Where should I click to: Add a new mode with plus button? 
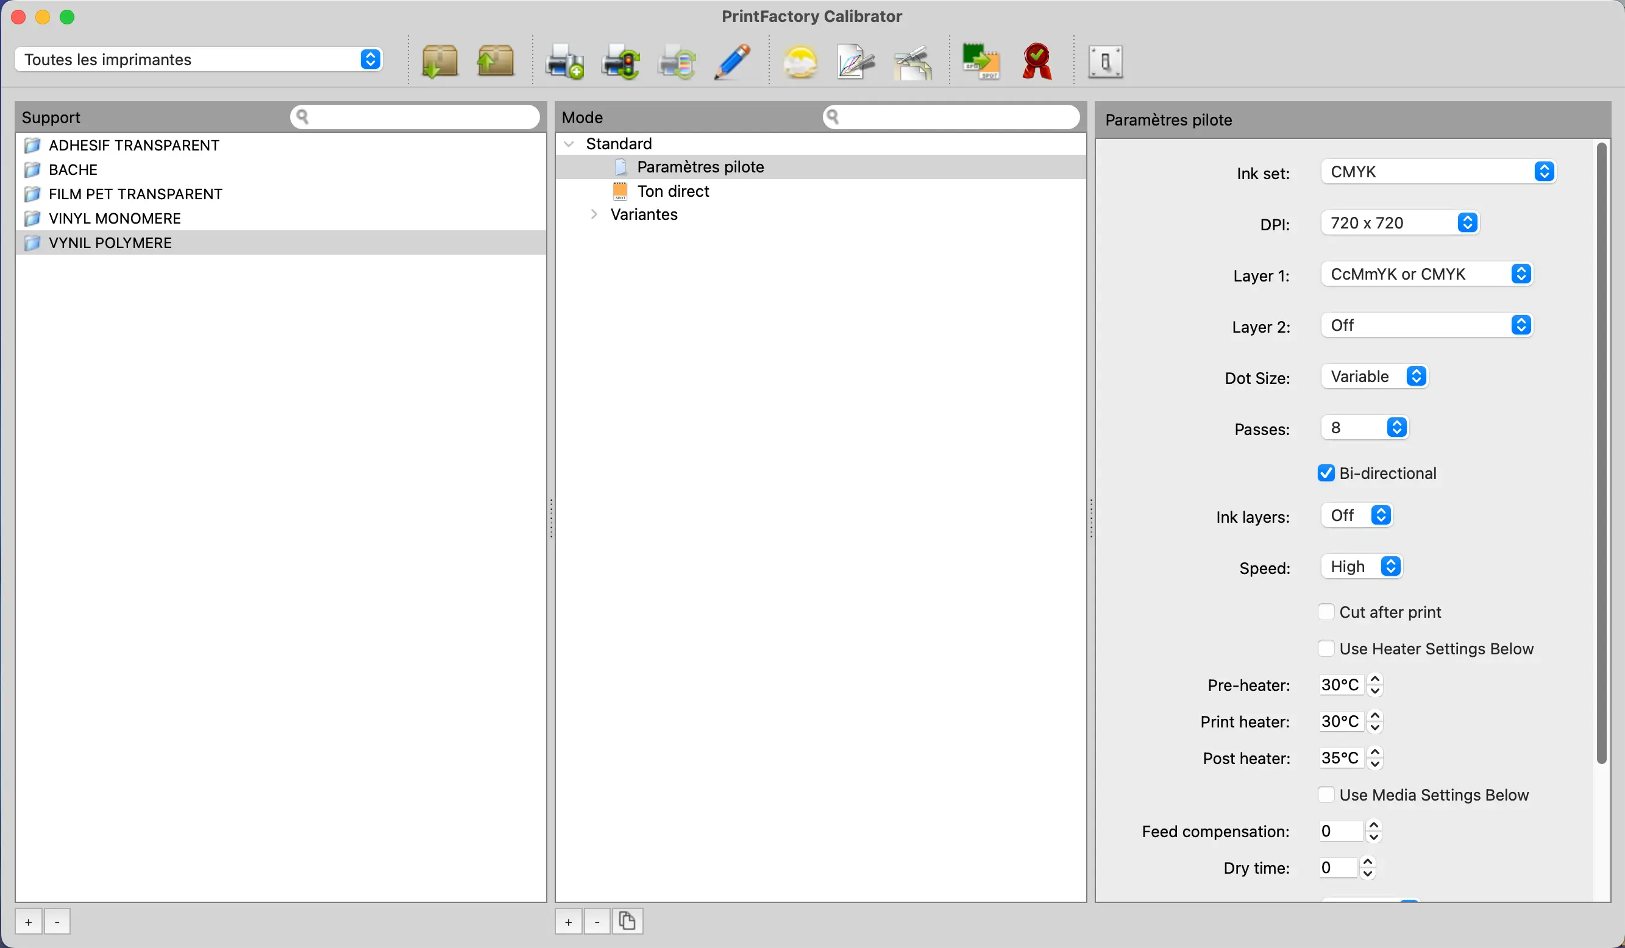(x=568, y=922)
